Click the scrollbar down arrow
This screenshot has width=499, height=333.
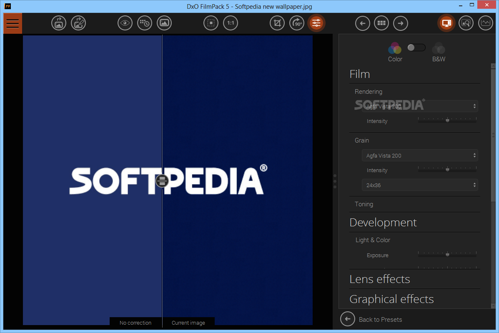click(493, 305)
